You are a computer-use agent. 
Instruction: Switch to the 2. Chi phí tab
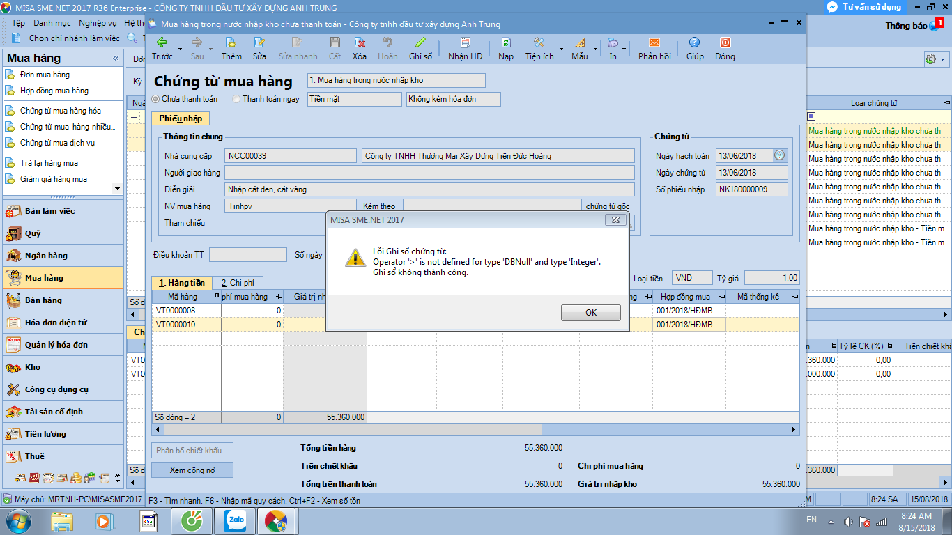pos(238,283)
